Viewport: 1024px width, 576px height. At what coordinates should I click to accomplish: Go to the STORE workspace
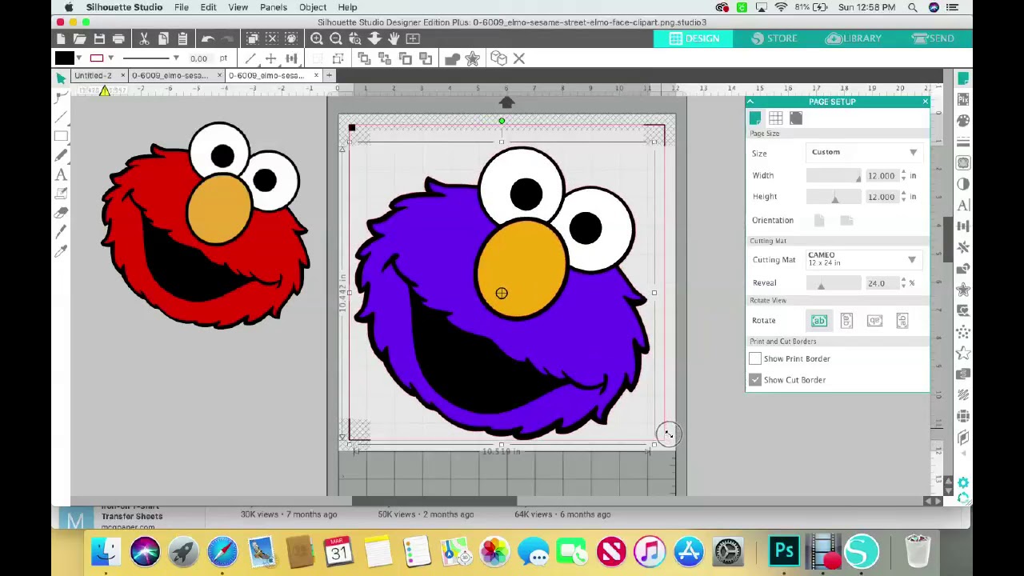pyautogui.click(x=774, y=38)
